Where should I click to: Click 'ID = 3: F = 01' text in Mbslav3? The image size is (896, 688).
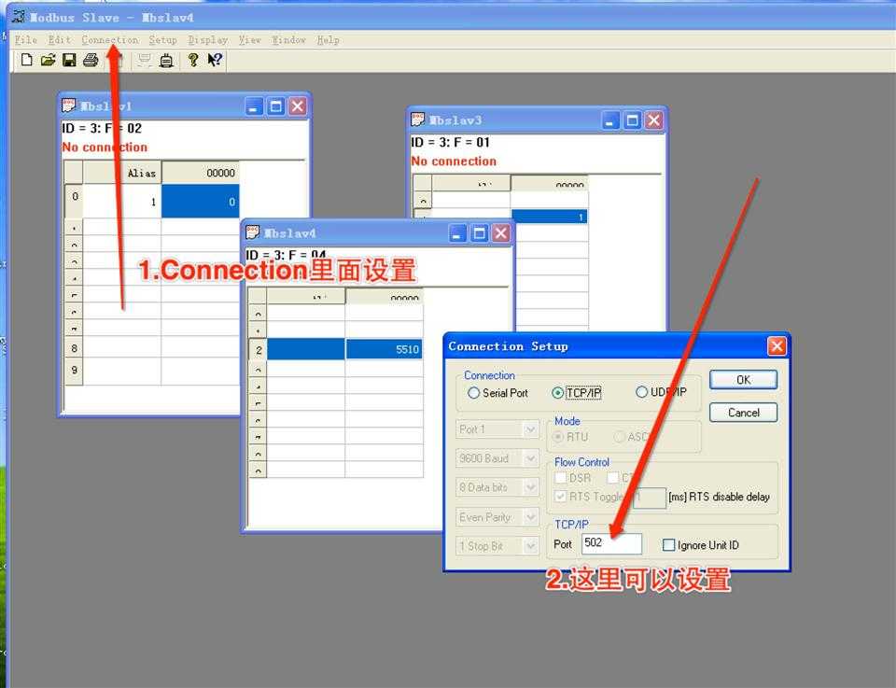coord(450,142)
